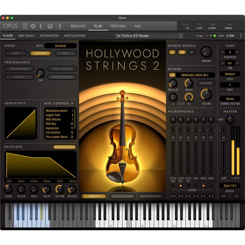Select the Epic mood
This screenshot has width=245, height=245.
(x=66, y=53)
